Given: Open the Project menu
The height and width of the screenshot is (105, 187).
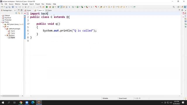Looking at the screenshot, I should click(38, 4).
